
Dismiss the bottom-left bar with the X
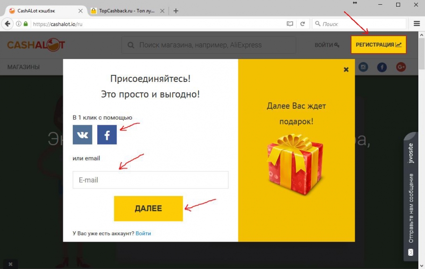click(10, 264)
